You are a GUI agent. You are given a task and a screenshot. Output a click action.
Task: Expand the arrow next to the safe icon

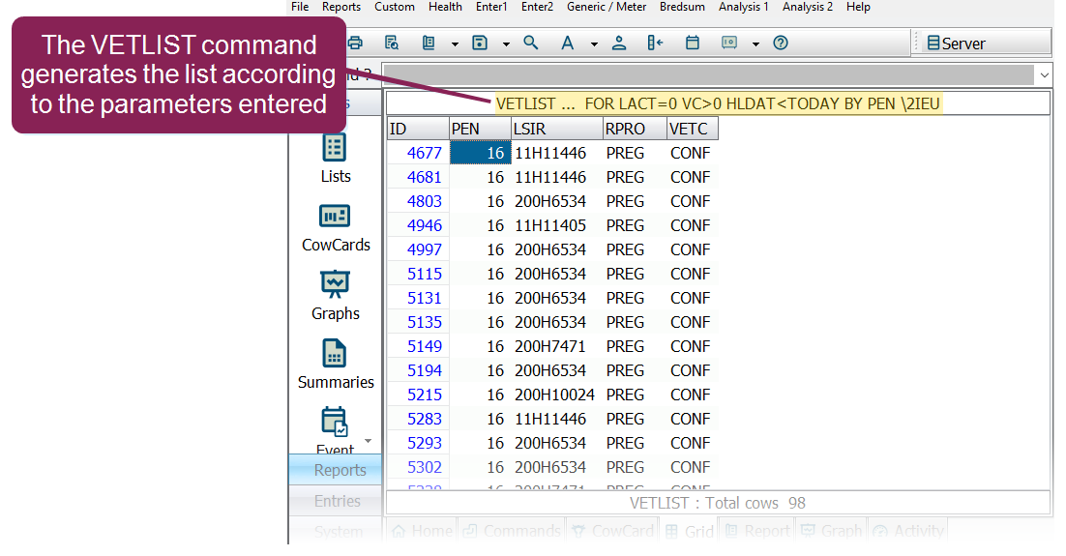click(x=755, y=44)
